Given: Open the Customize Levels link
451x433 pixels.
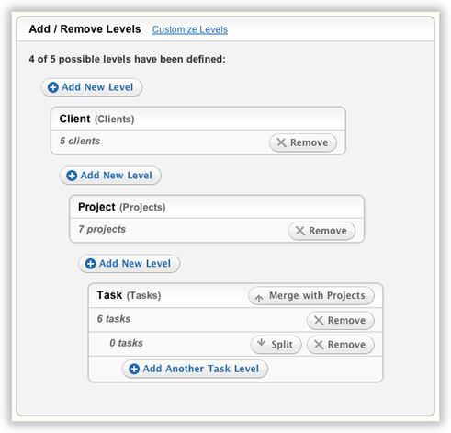Looking at the screenshot, I should click(190, 29).
